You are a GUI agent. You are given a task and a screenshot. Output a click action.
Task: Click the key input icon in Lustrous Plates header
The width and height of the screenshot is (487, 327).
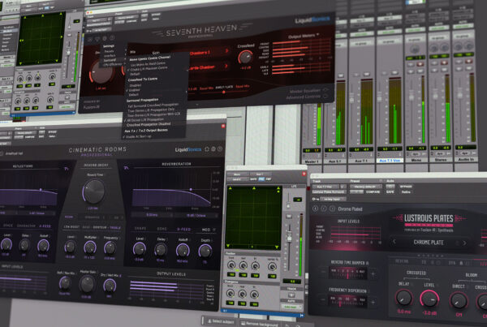coord(316,199)
